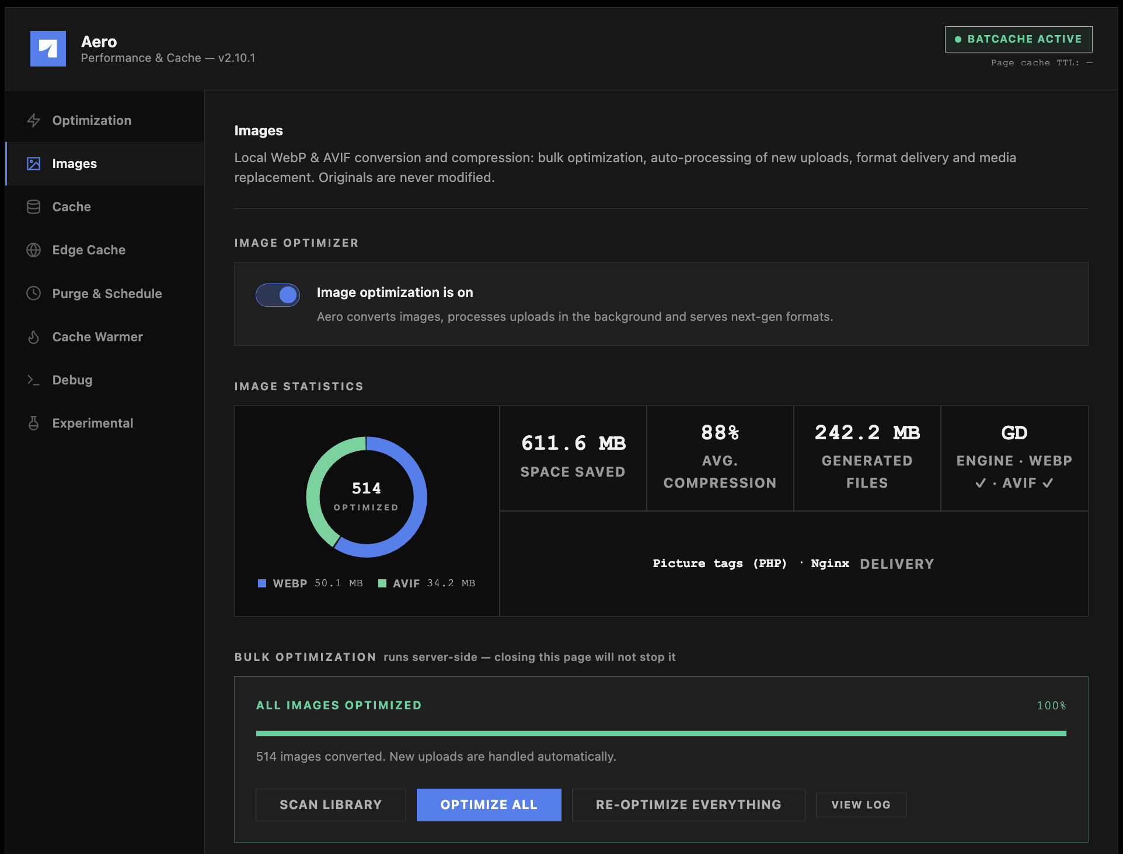The height and width of the screenshot is (854, 1123).
Task: Click the Scan Library button
Action: click(331, 805)
